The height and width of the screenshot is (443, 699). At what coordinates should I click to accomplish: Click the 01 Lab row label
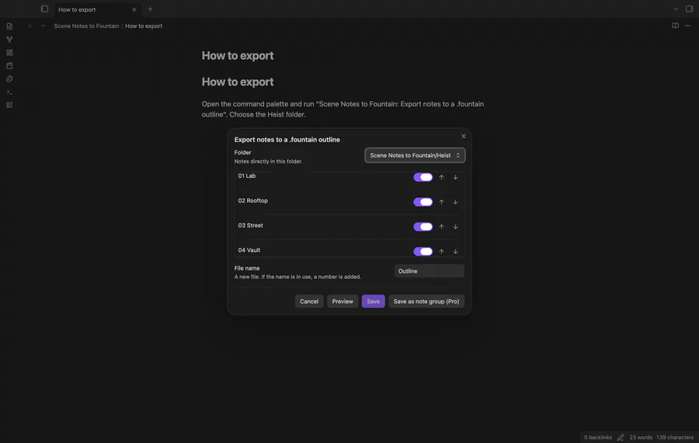(x=246, y=176)
